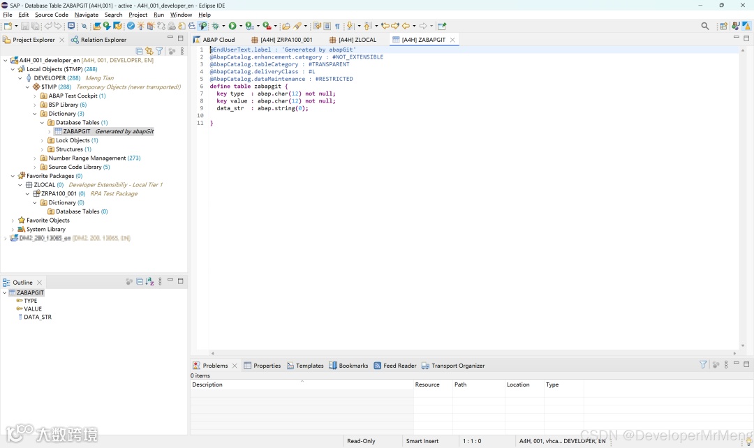Click the Problems view filter icon
The height and width of the screenshot is (448, 754).
pyautogui.click(x=703, y=365)
